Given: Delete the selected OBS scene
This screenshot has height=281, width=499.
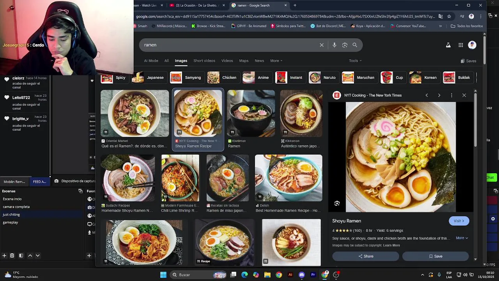Looking at the screenshot, I should pyautogui.click(x=12, y=256).
